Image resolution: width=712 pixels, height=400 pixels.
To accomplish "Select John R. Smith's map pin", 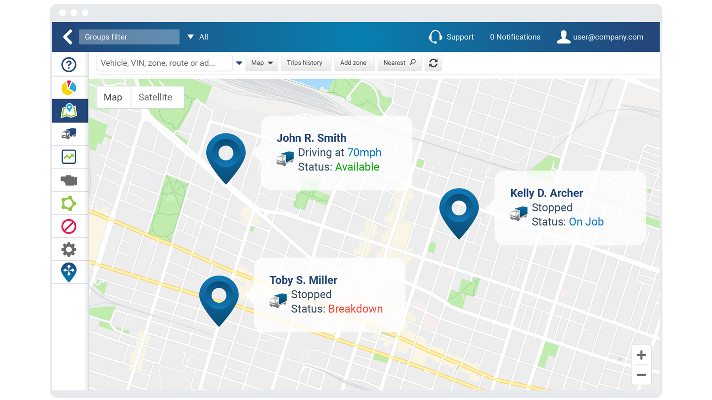I will [225, 158].
